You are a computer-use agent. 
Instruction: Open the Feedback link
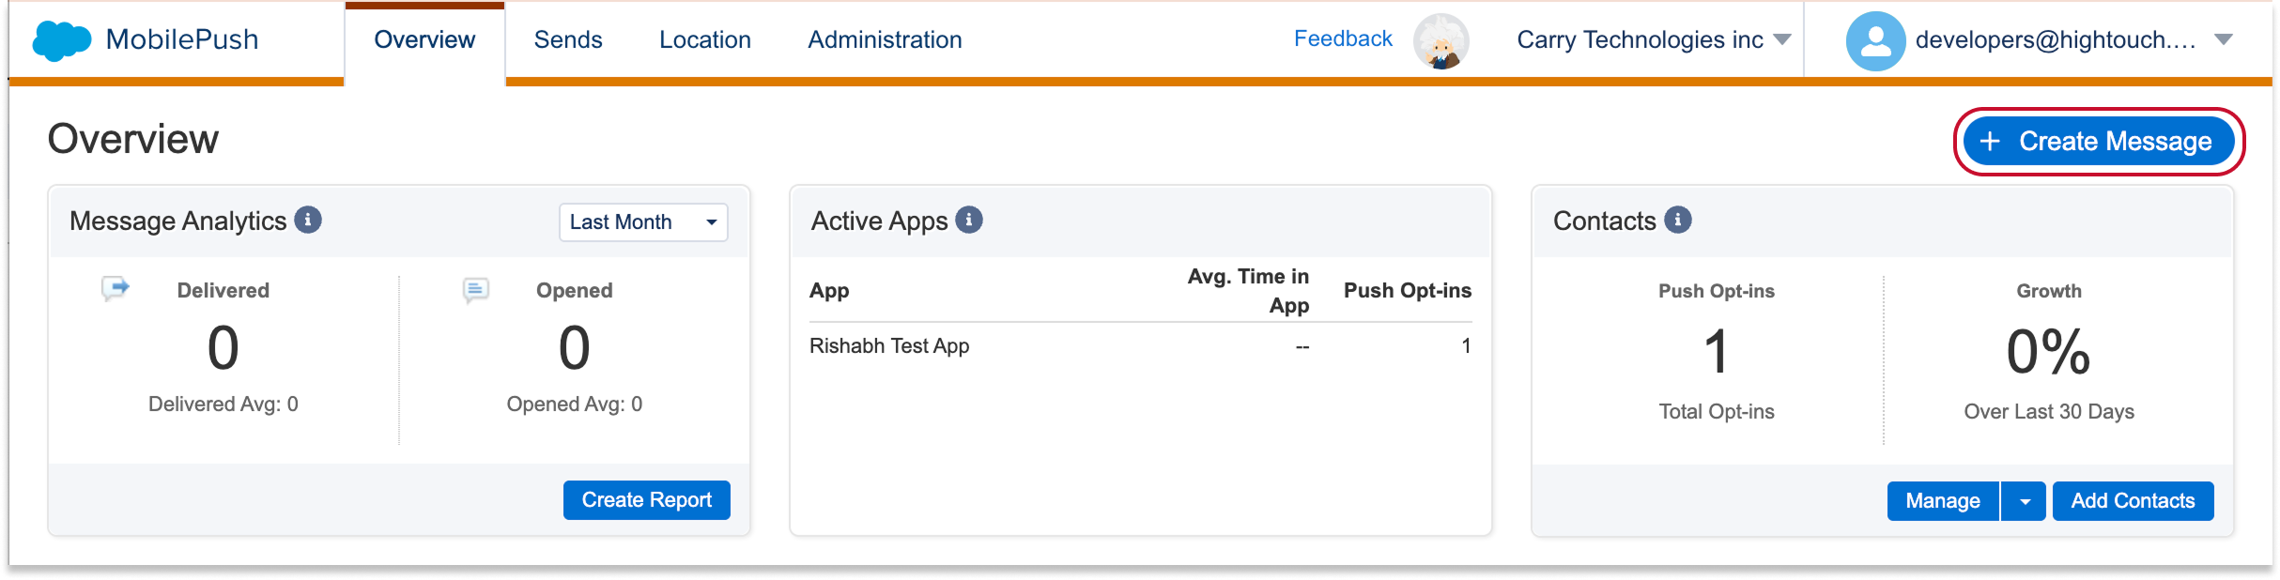coord(1343,38)
